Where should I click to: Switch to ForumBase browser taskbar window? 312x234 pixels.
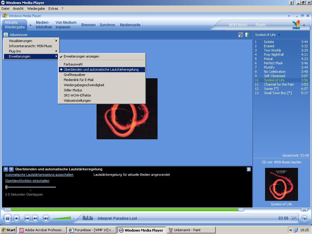[92, 230]
